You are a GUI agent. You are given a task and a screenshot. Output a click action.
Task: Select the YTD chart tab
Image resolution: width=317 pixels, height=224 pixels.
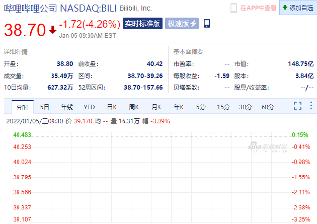[x=89, y=107]
